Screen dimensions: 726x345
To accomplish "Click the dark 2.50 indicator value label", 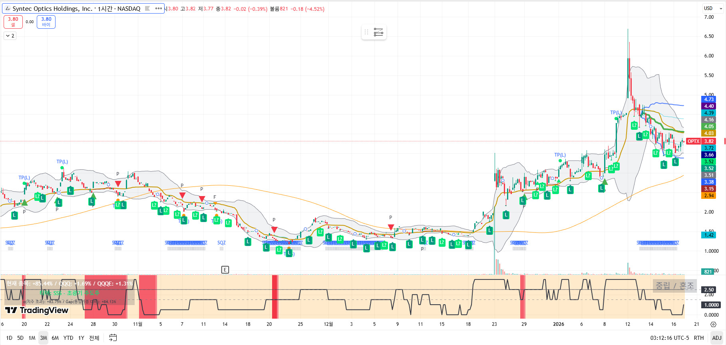I will 709,290.
